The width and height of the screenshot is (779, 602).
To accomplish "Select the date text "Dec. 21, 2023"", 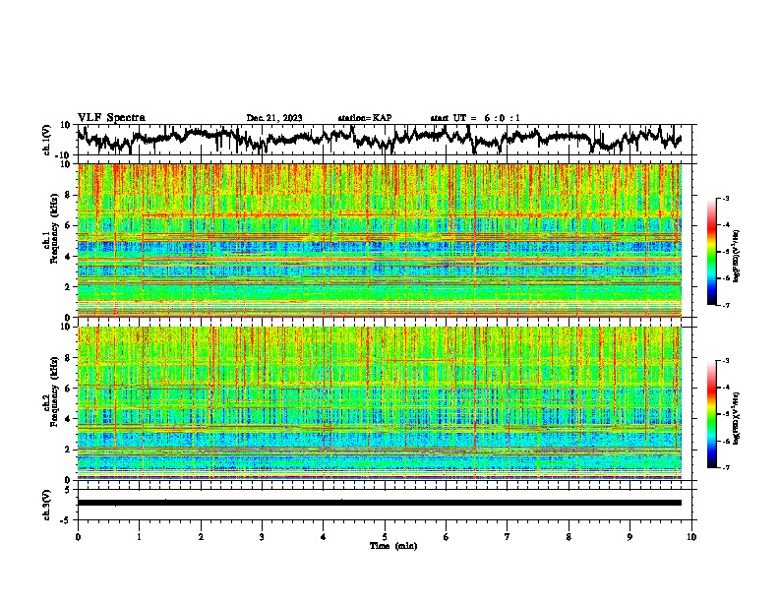I will click(x=274, y=118).
